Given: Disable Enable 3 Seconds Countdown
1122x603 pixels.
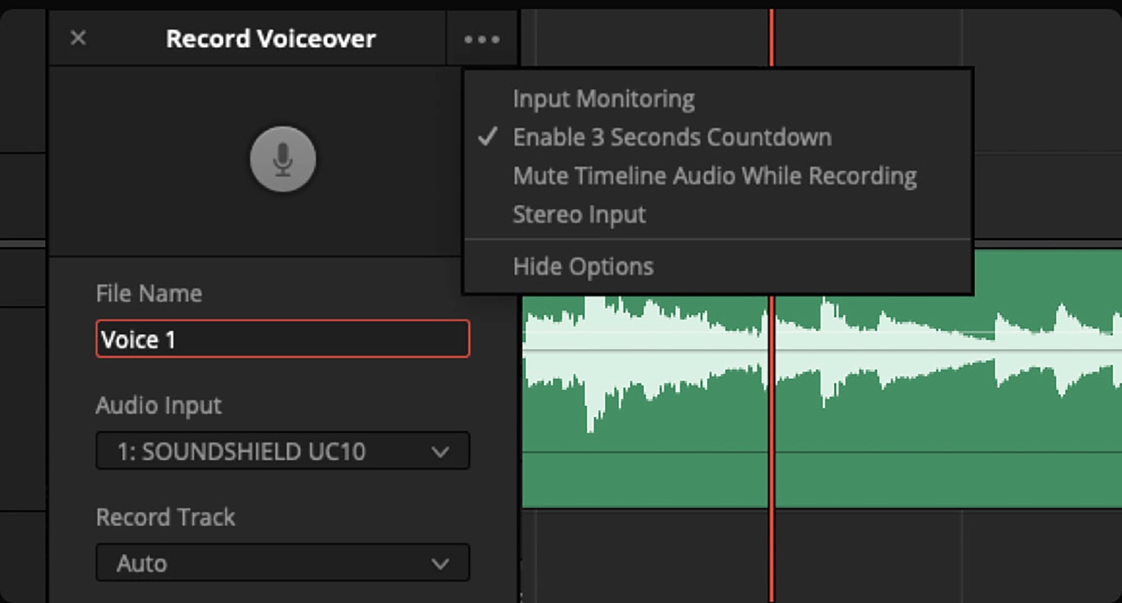Looking at the screenshot, I should tap(672, 137).
